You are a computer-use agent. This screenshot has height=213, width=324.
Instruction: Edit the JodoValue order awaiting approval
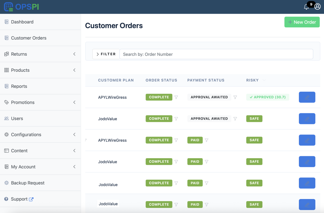click(x=307, y=119)
